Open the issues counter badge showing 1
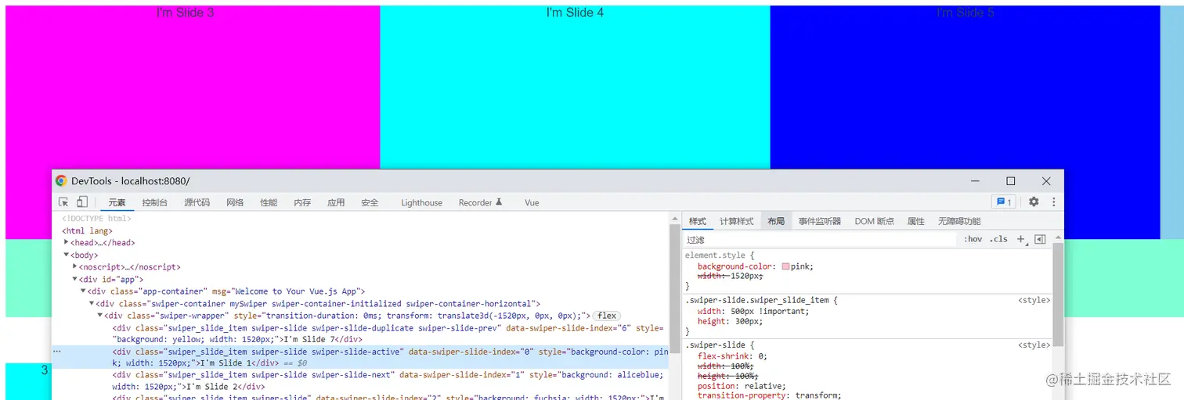The width and height of the screenshot is (1184, 400). (x=1003, y=202)
